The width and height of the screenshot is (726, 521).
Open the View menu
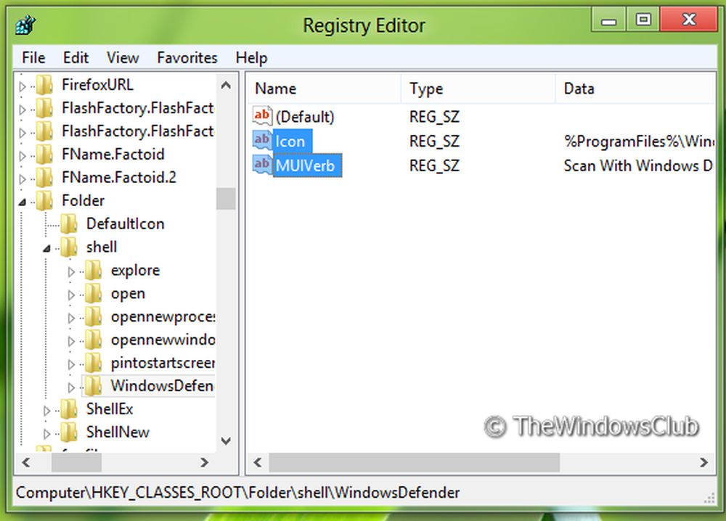tap(122, 57)
